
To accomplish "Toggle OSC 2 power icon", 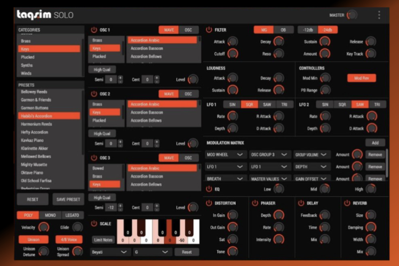I will (94, 94).
